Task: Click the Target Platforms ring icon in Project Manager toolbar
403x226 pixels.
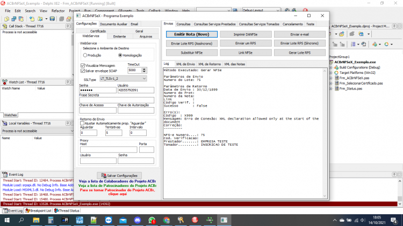Action: 386,44
